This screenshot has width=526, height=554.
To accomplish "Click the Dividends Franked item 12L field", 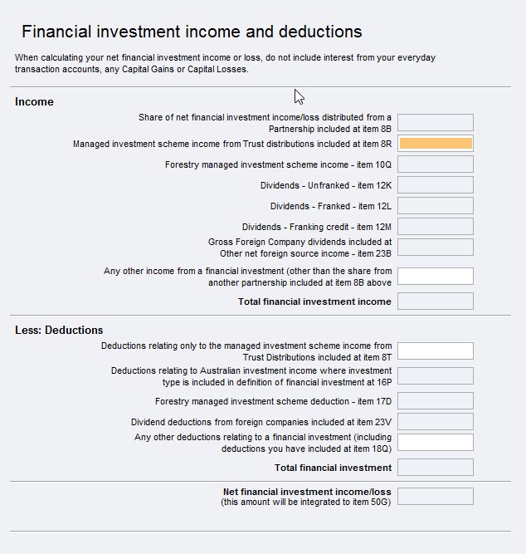I will [435, 206].
